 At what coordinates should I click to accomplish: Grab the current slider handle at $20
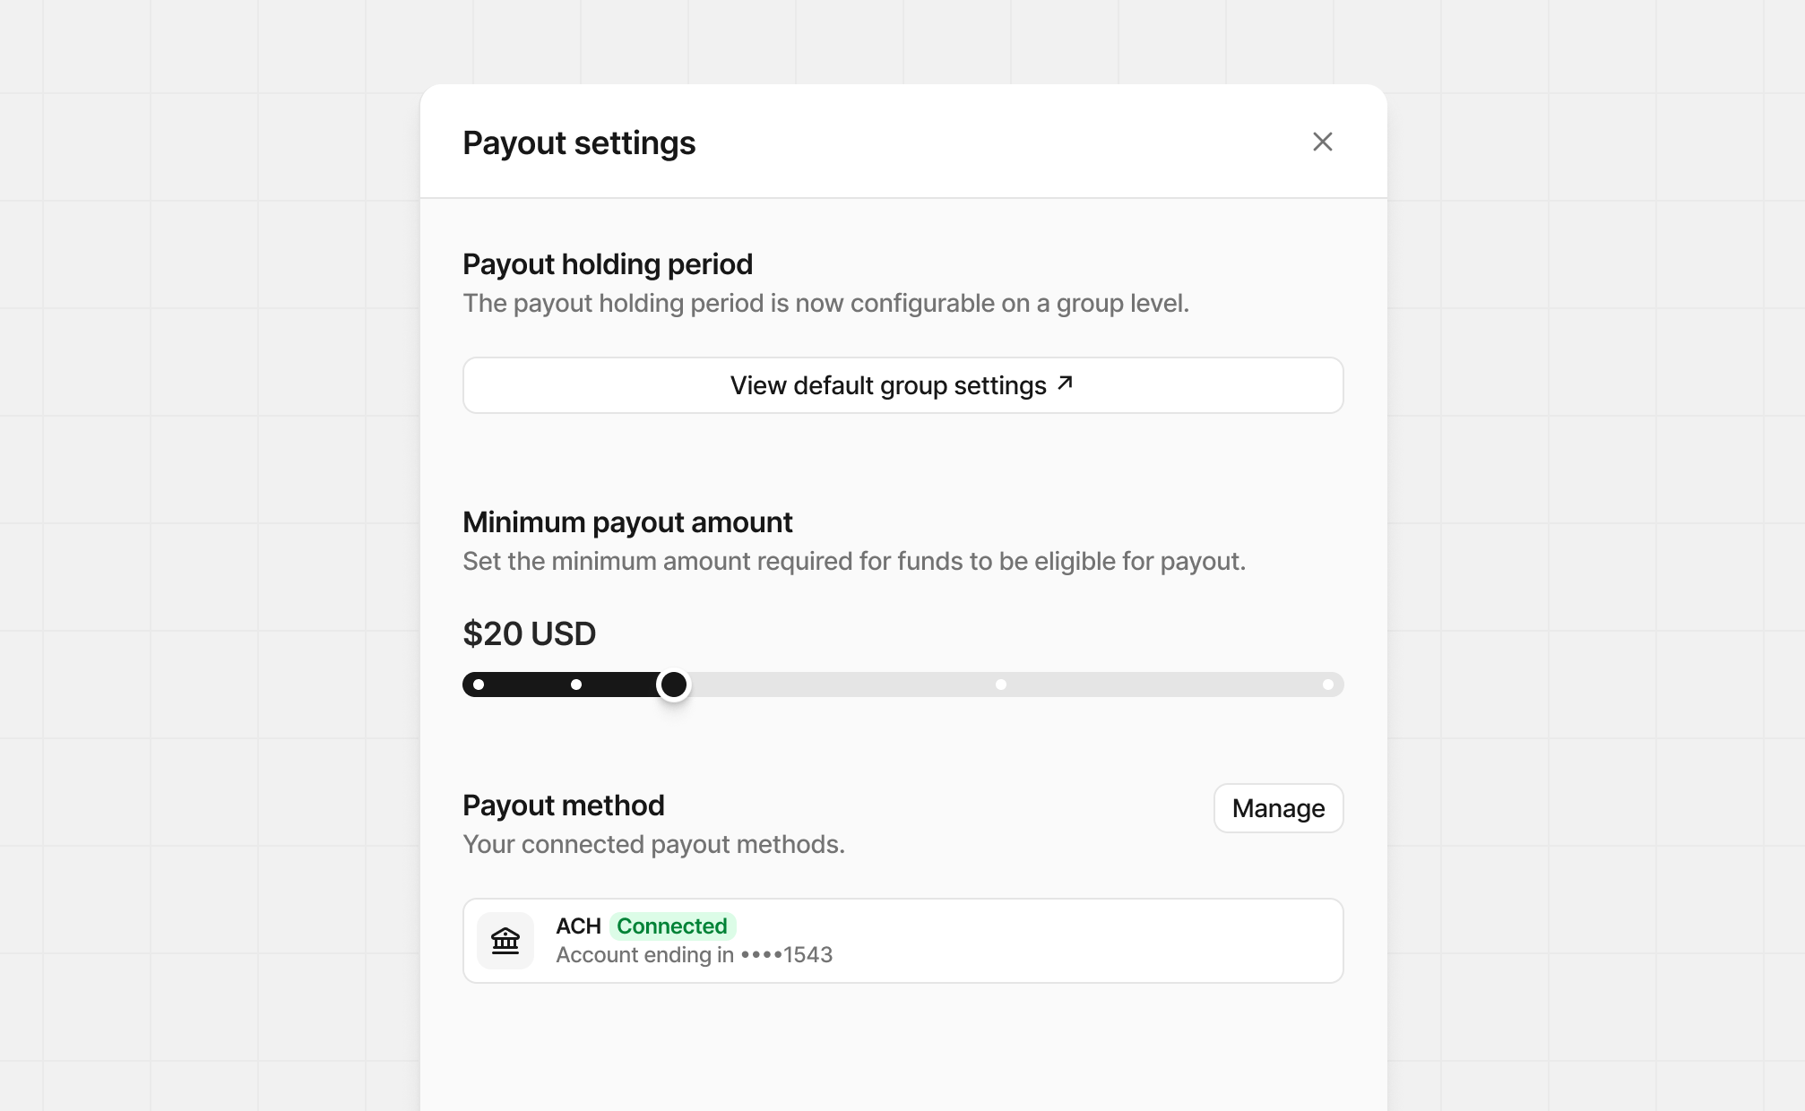tap(674, 685)
